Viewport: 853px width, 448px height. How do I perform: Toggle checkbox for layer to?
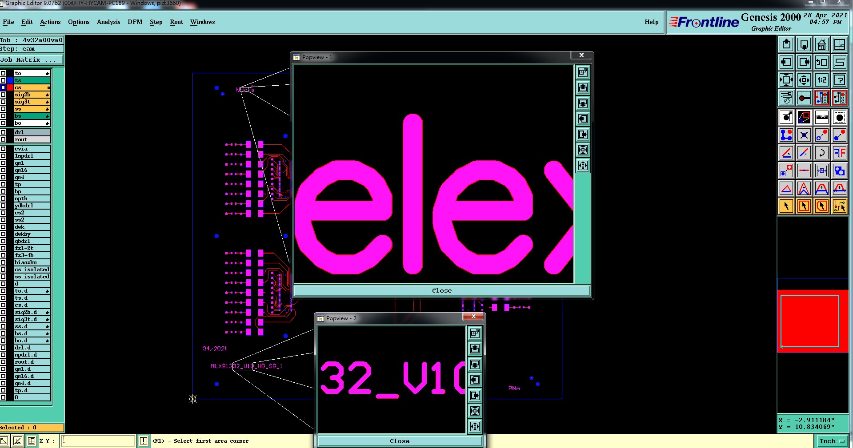[x=3, y=73]
